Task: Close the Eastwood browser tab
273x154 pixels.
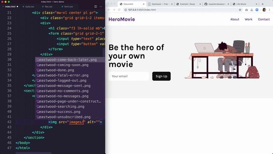Action: (x=172, y=4)
